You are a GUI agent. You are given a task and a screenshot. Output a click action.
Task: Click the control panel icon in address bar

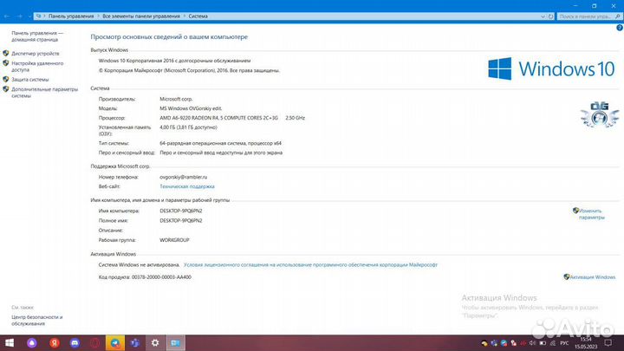coord(38,16)
